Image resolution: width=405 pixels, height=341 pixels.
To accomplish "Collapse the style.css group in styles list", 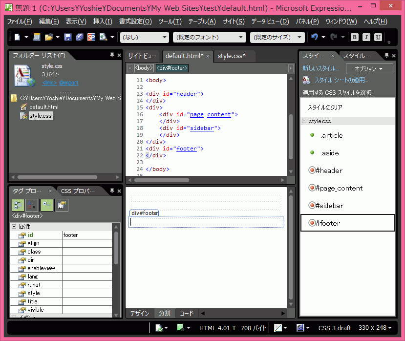I will tap(304, 121).
